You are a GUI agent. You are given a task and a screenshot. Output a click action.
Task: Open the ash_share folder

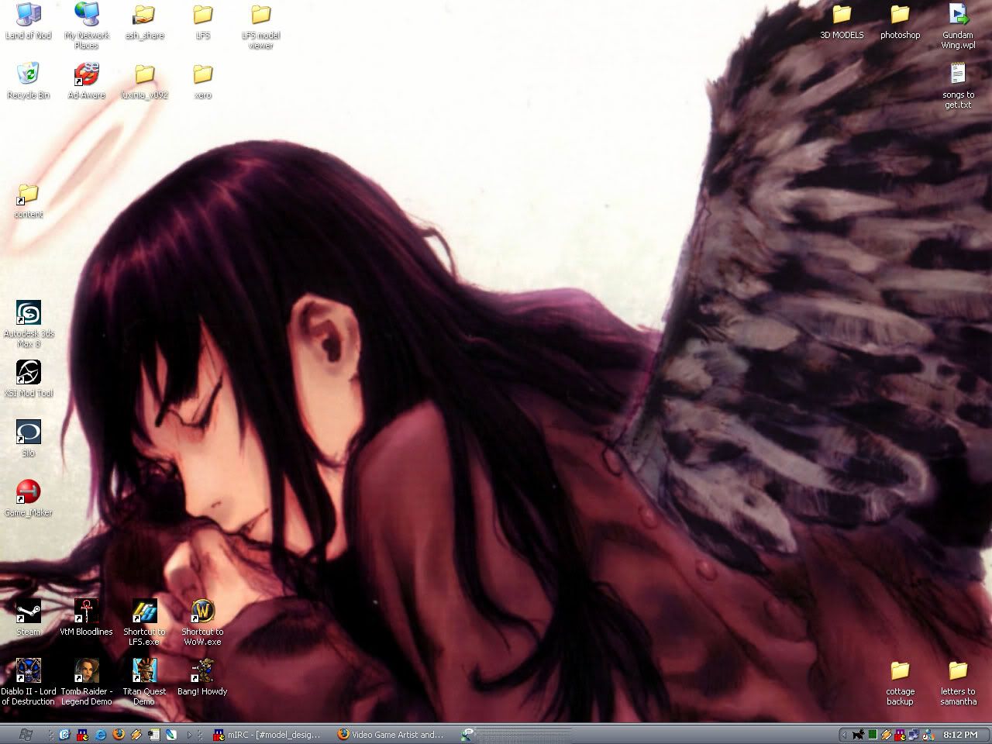[x=144, y=21]
